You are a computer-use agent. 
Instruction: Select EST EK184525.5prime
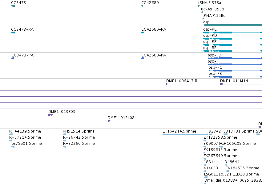click(x=228, y=171)
